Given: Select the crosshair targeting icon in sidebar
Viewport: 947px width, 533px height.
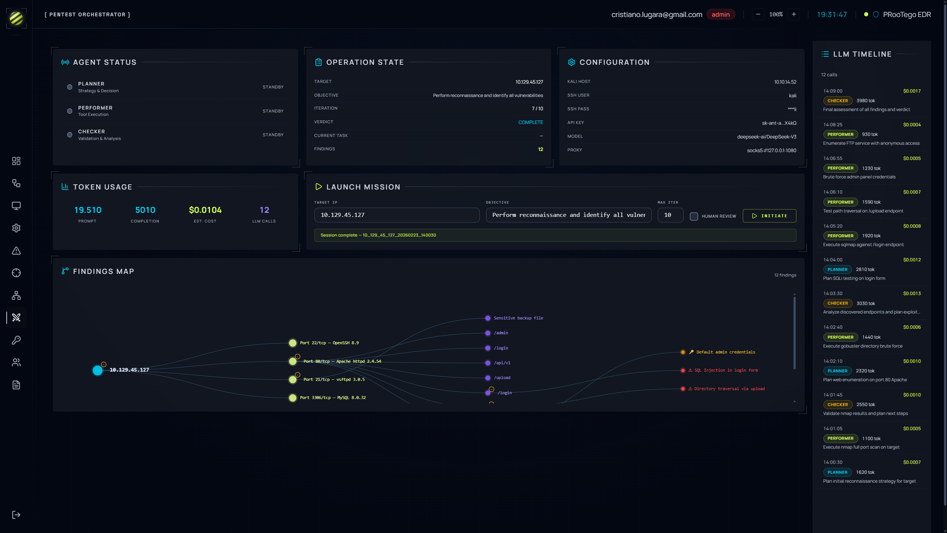Looking at the screenshot, I should point(16,273).
